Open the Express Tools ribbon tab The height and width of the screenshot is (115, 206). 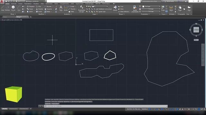[x=80, y=4]
